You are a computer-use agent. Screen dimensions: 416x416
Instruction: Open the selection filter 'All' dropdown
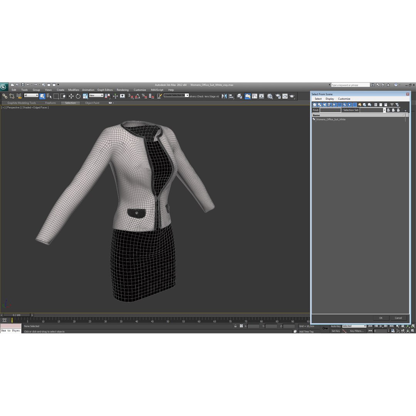pos(31,96)
